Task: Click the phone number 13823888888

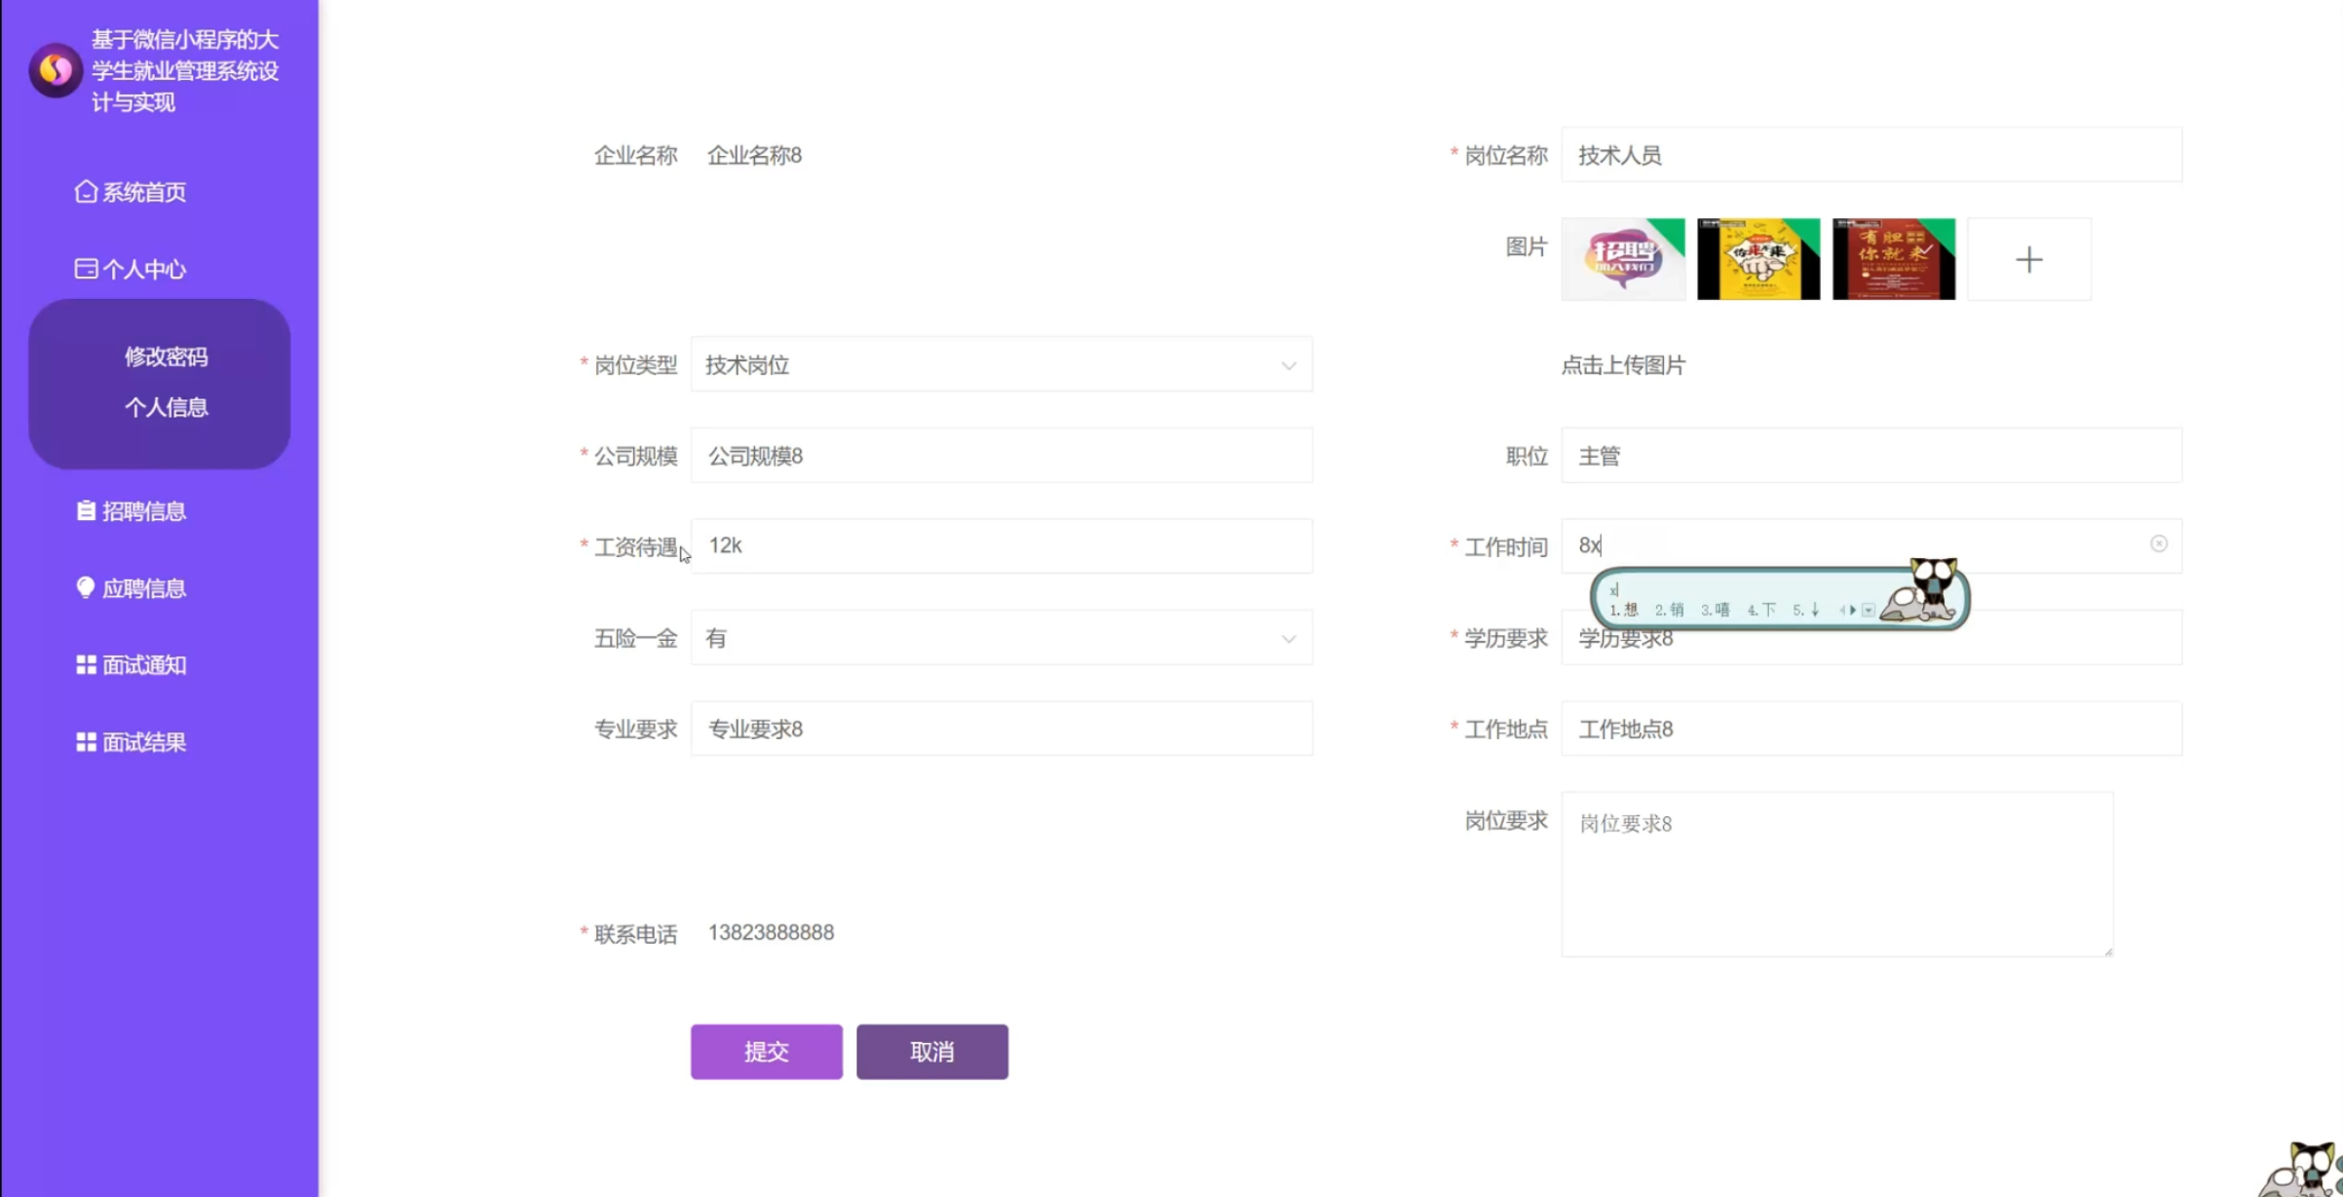Action: 771,932
